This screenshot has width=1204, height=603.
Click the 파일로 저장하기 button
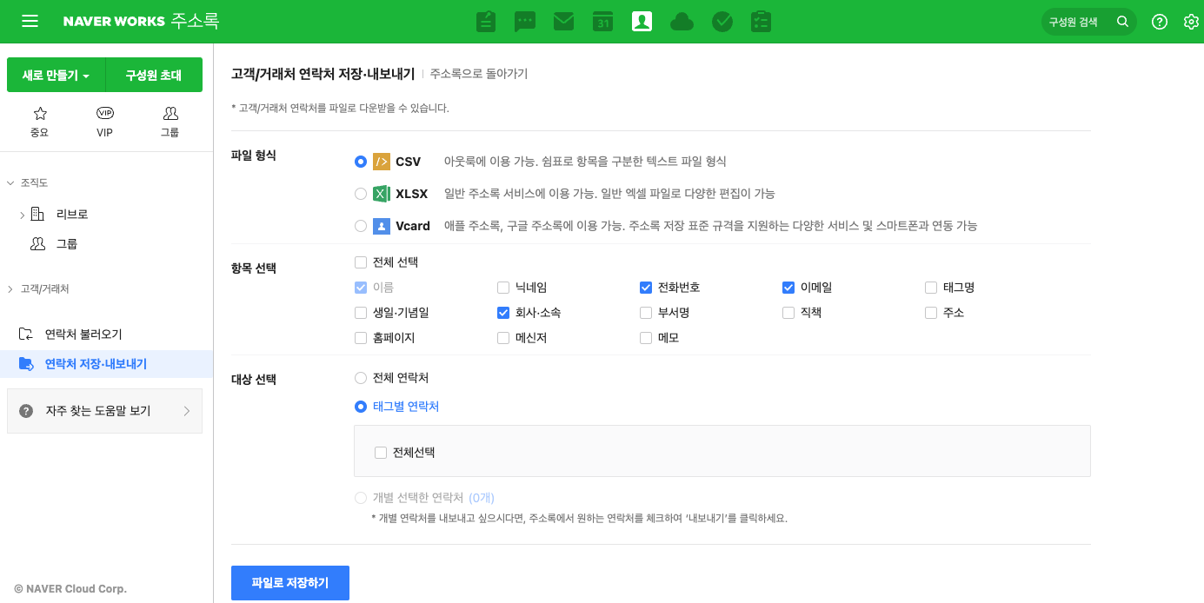click(289, 583)
